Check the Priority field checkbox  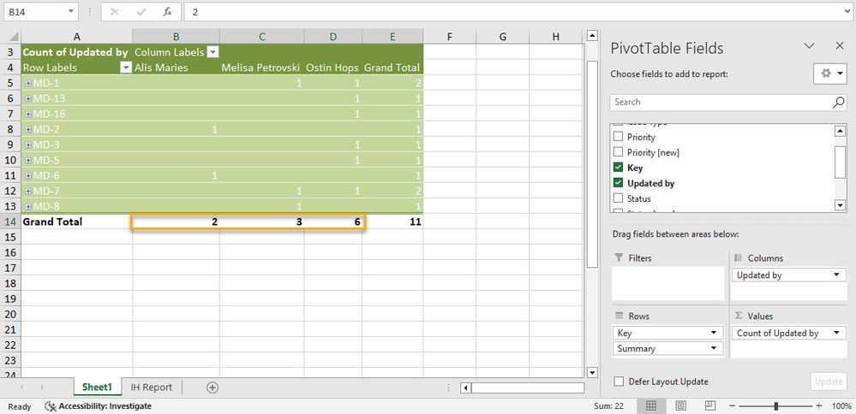point(619,137)
